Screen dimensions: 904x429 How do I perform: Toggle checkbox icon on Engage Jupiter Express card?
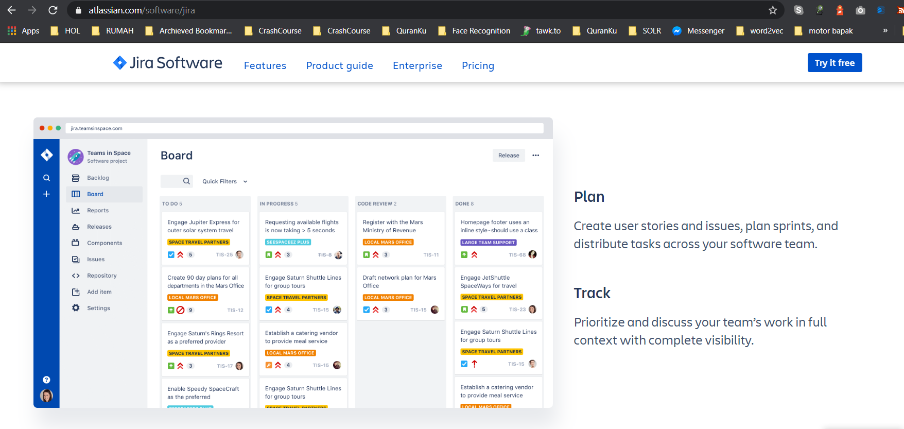[171, 255]
